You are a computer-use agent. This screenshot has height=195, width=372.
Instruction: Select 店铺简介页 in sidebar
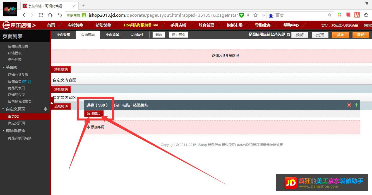(x=16, y=95)
